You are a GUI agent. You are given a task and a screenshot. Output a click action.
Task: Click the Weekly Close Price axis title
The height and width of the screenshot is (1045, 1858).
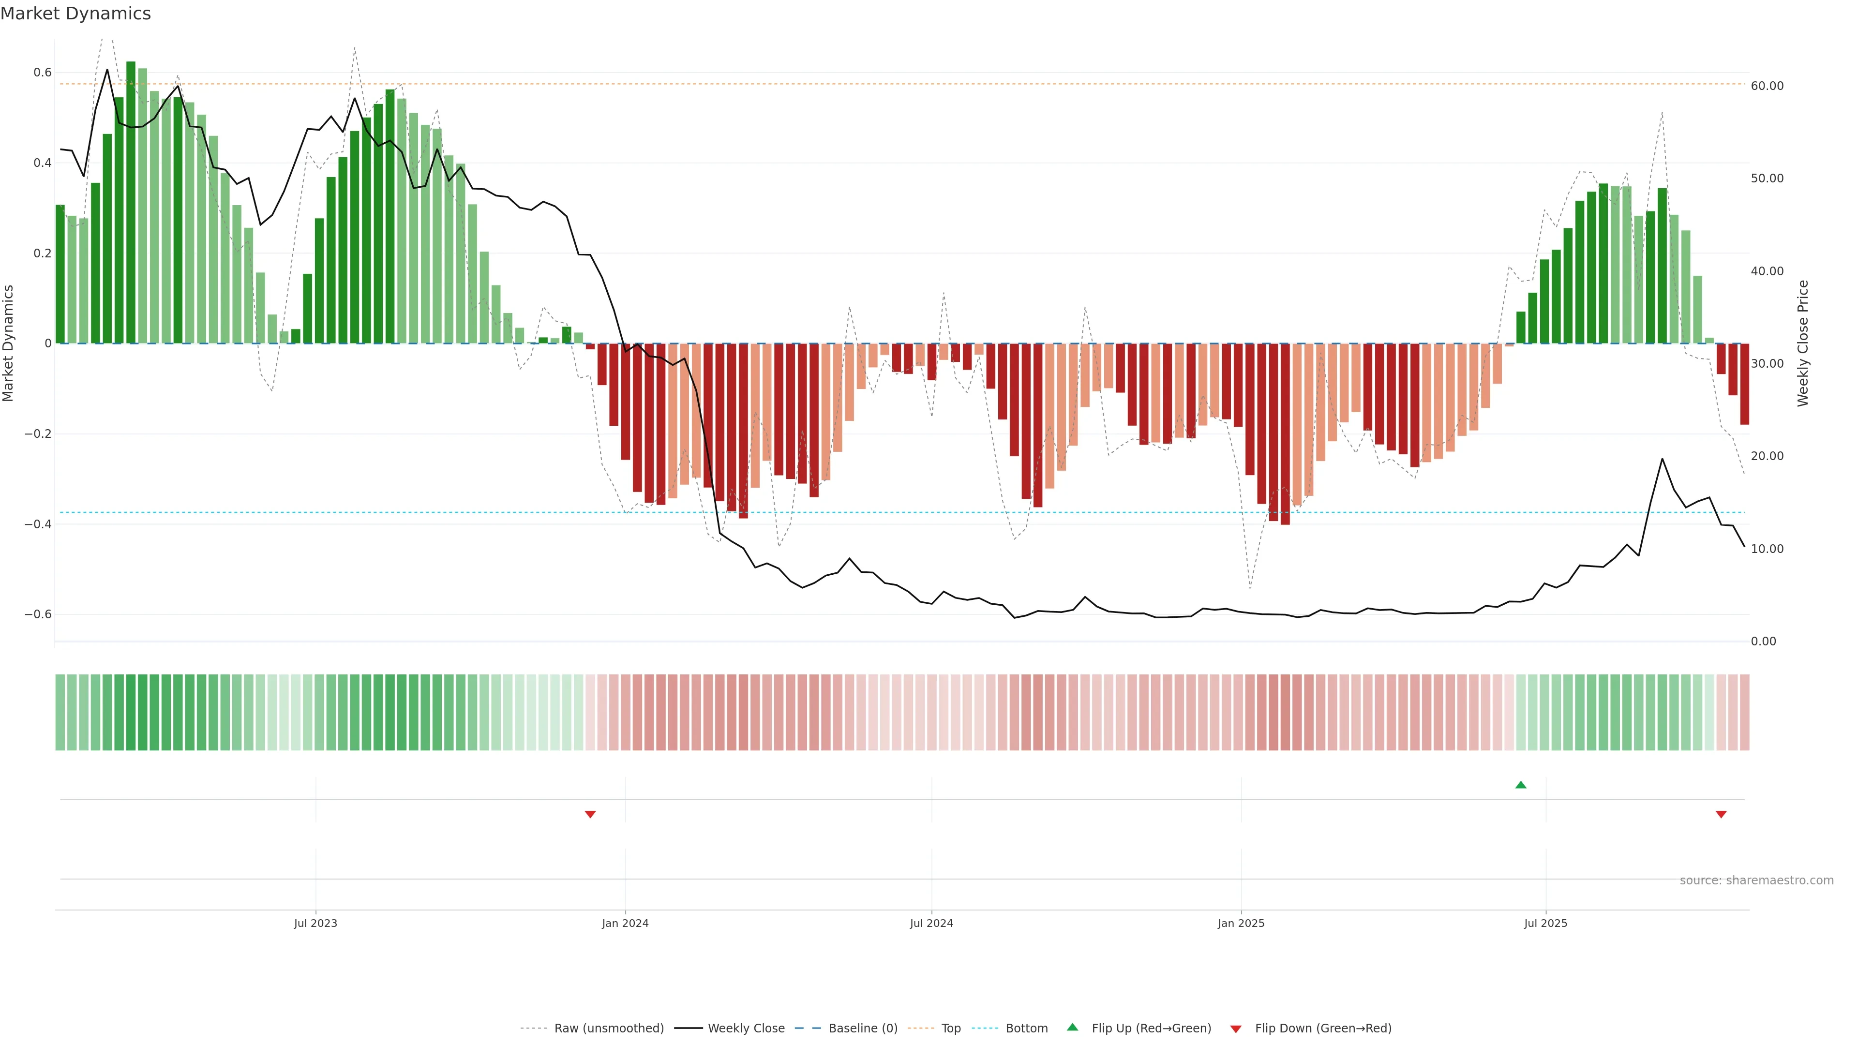(x=1802, y=343)
